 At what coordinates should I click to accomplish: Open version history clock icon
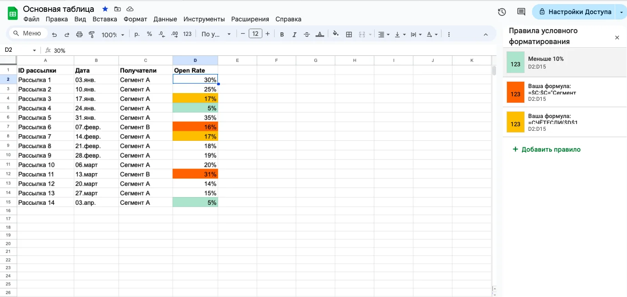tap(502, 12)
